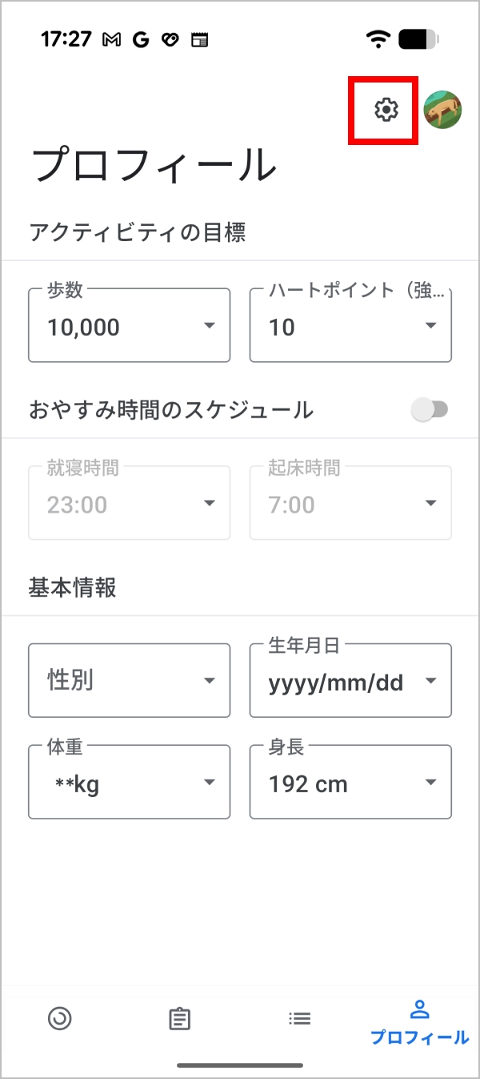This screenshot has width=480, height=1079.
Task: Tap the calendar notification icon in status bar
Action: point(199,39)
